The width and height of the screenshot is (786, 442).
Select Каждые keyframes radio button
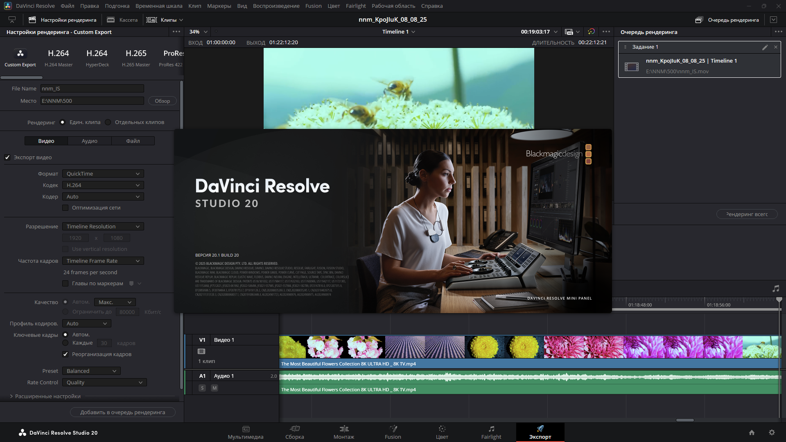[65, 343]
